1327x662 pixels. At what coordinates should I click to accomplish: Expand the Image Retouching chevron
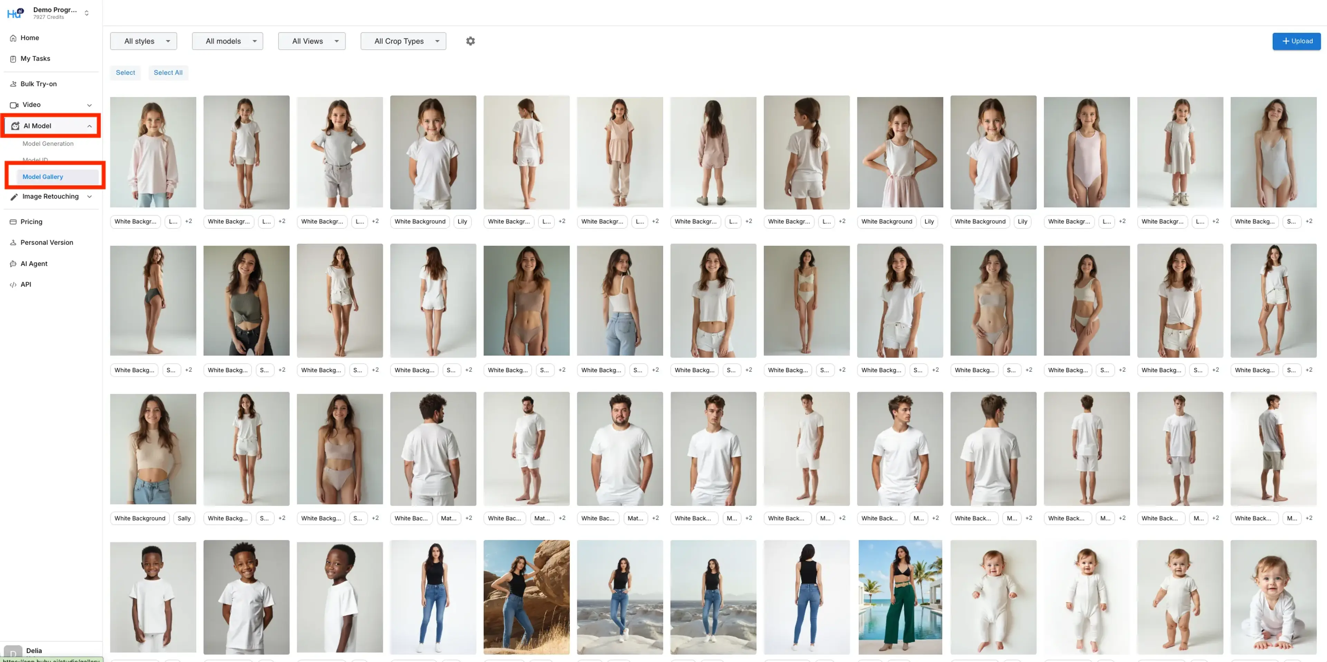tap(90, 196)
